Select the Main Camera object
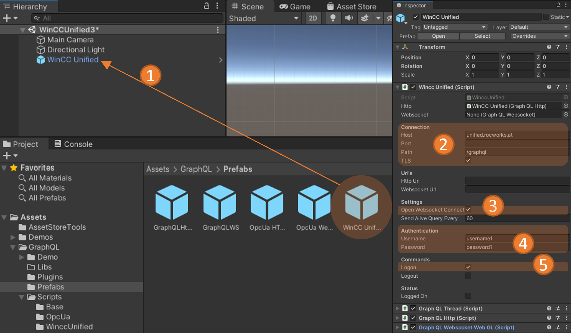Viewport: 571px width, 333px height. (x=70, y=40)
